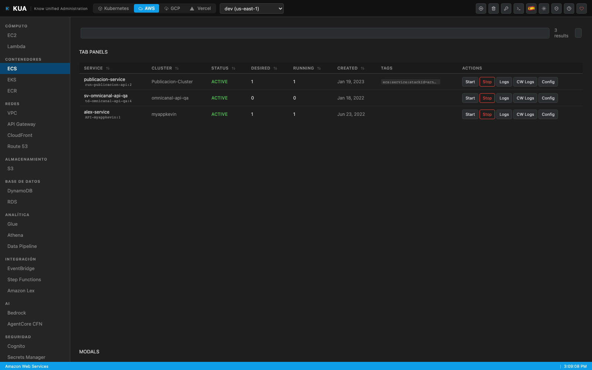Open the terminal prompt icon
The image size is (592, 370).
click(x=519, y=9)
